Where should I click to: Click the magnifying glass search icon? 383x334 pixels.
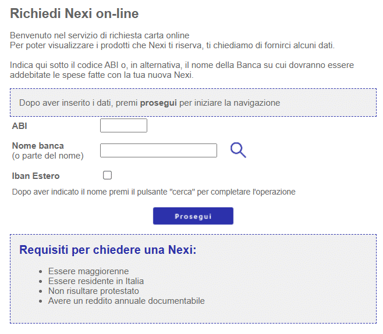(x=238, y=150)
